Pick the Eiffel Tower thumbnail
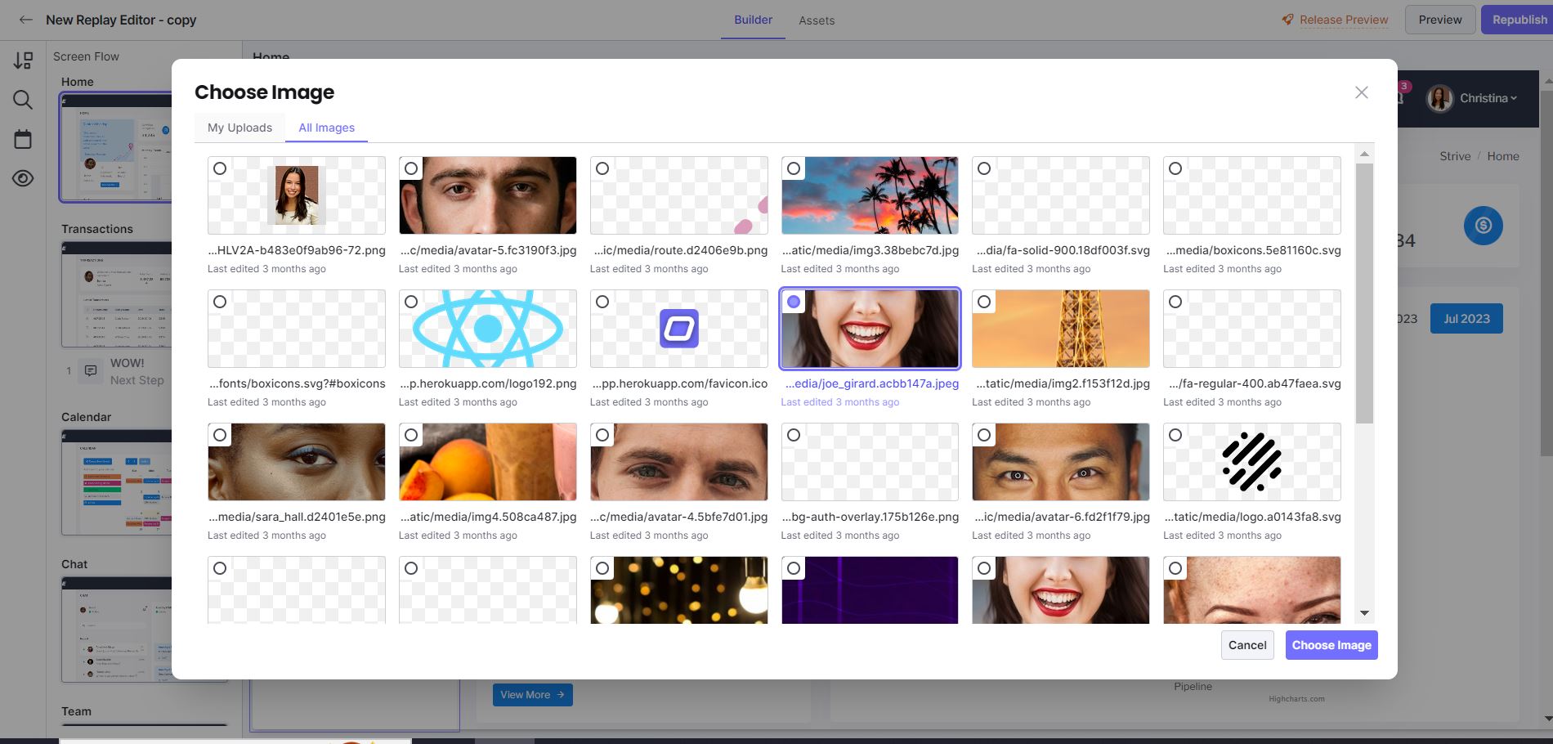Image resolution: width=1553 pixels, height=744 pixels. point(1061,329)
